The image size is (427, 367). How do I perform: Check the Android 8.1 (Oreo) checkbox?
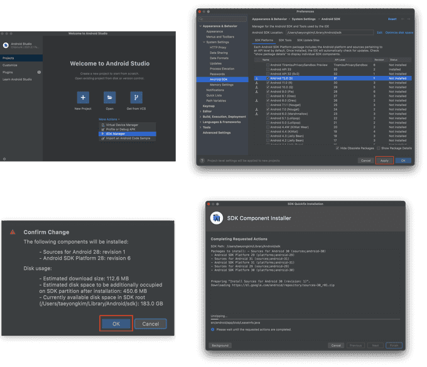268,96
